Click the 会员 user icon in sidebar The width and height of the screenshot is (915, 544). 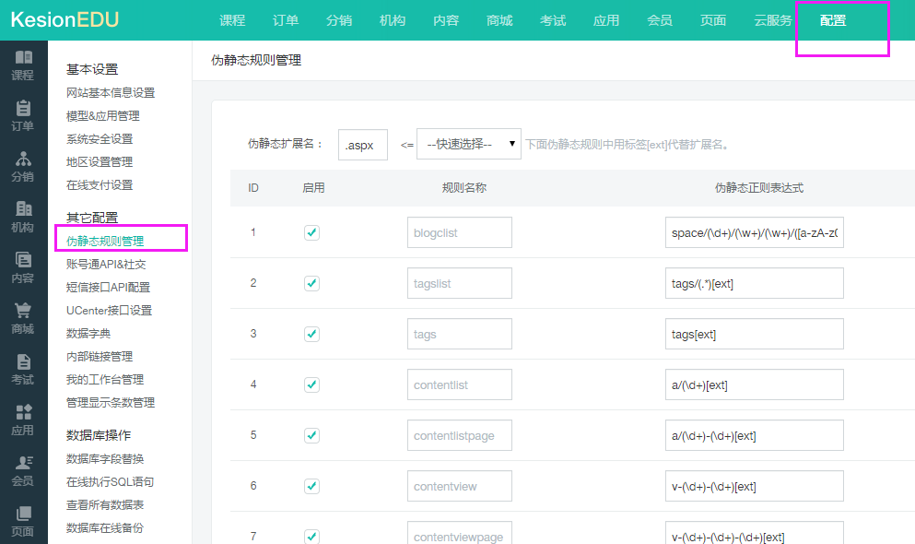point(23,464)
